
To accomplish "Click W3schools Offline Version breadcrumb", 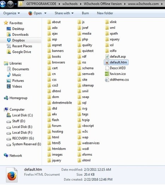I will pyautogui.click(x=103, y=4).
